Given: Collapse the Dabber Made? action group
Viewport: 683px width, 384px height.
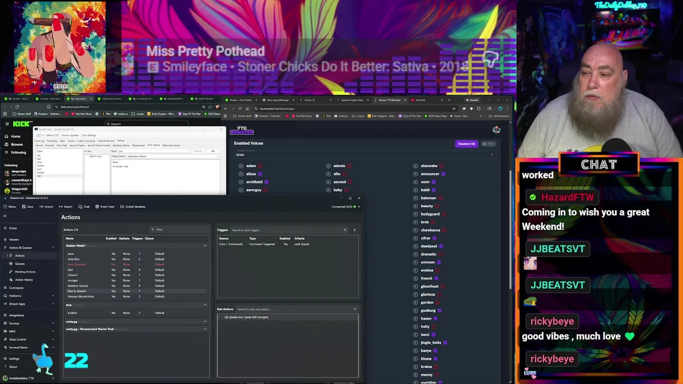Looking at the screenshot, I should pos(205,246).
